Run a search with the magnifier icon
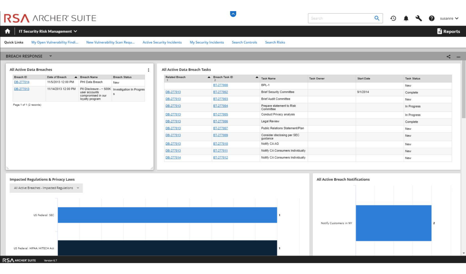Image resolution: width=466 pixels, height=274 pixels. click(377, 18)
